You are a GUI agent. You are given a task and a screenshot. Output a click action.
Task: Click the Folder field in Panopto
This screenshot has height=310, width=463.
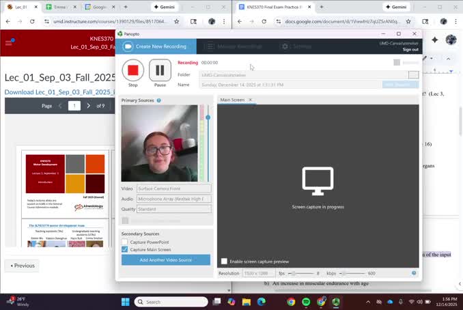[x=304, y=75]
